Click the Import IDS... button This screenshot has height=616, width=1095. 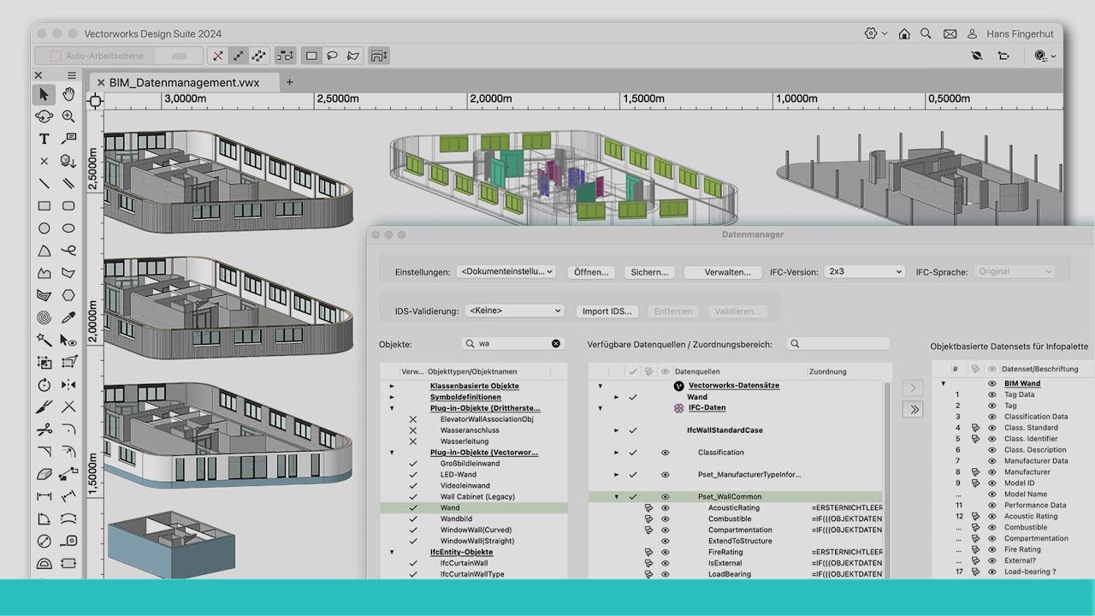[x=607, y=311]
